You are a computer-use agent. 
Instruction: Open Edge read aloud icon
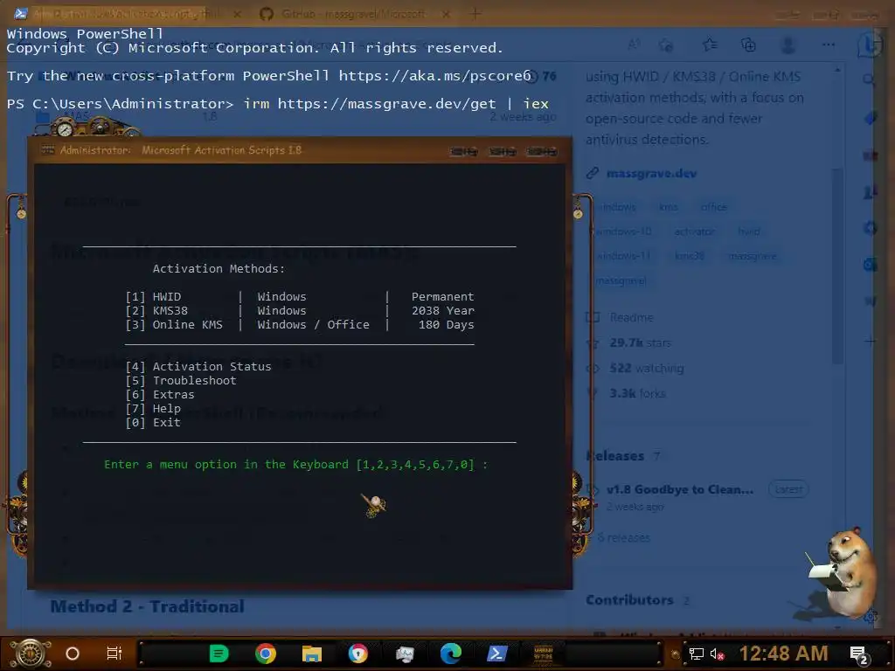coord(634,45)
